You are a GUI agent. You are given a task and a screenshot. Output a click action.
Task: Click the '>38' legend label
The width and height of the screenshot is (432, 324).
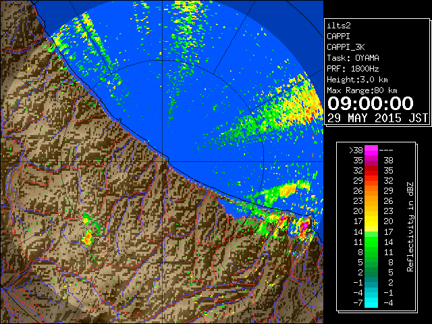coord(356,150)
